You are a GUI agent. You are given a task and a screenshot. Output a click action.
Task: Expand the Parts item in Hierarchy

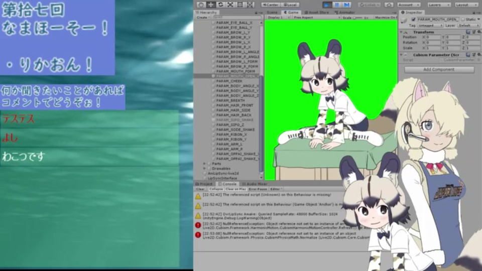(204, 164)
